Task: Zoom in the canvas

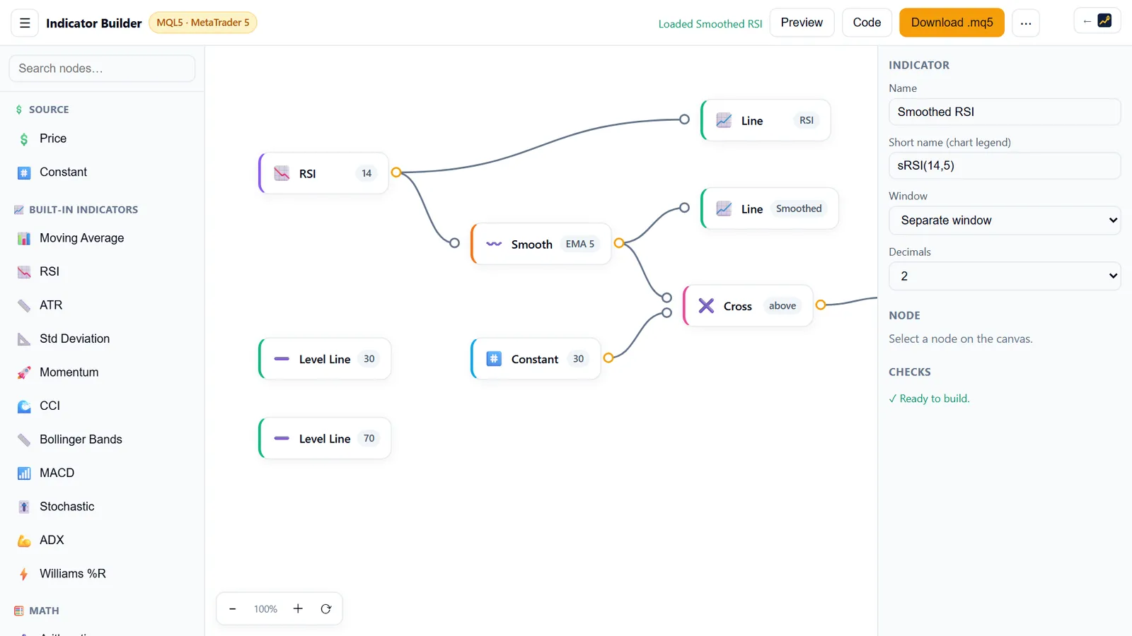Action: [x=299, y=609]
